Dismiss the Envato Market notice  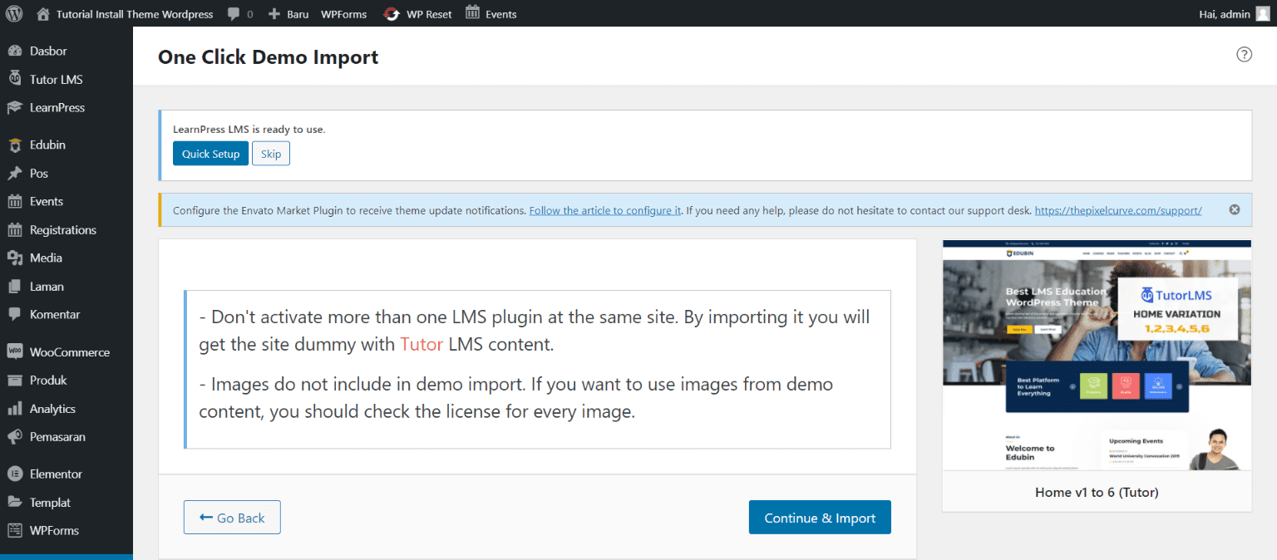1235,210
